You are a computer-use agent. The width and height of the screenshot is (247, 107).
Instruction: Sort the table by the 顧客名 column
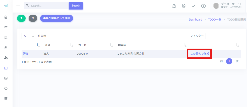tap(122, 45)
